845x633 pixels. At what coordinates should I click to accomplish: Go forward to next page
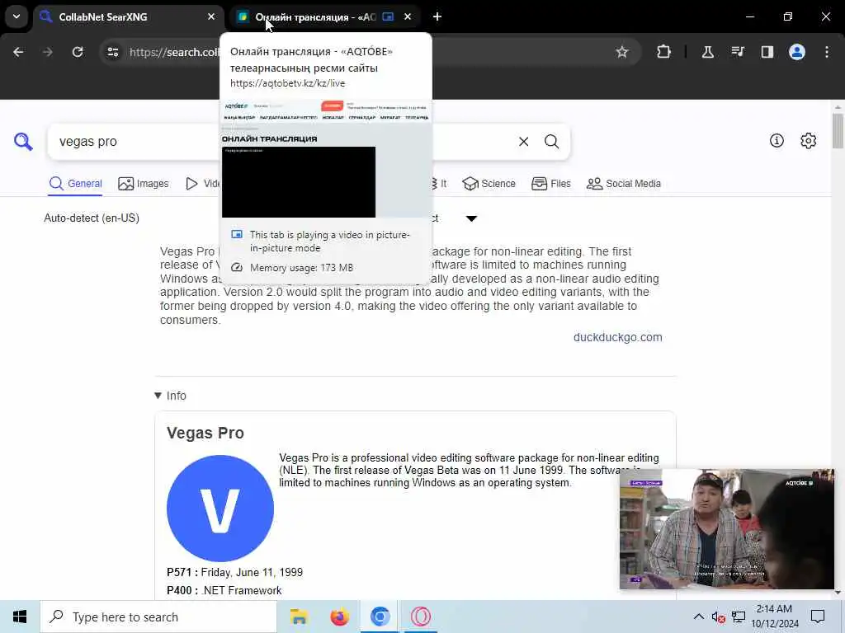[48, 52]
